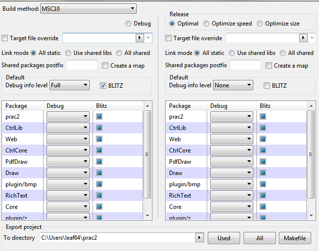The image size is (319, 251).
Task: Open Debug info level None dropdown
Action: (233, 85)
